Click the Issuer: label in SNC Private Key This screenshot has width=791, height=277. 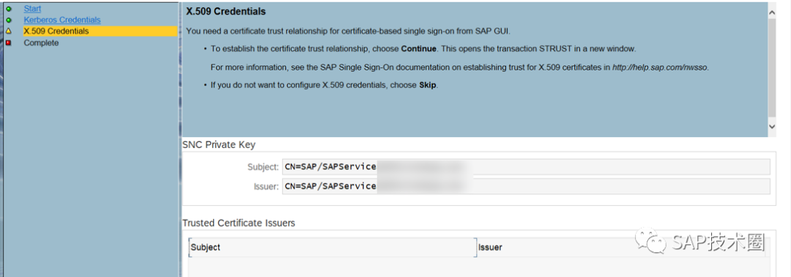coord(266,186)
